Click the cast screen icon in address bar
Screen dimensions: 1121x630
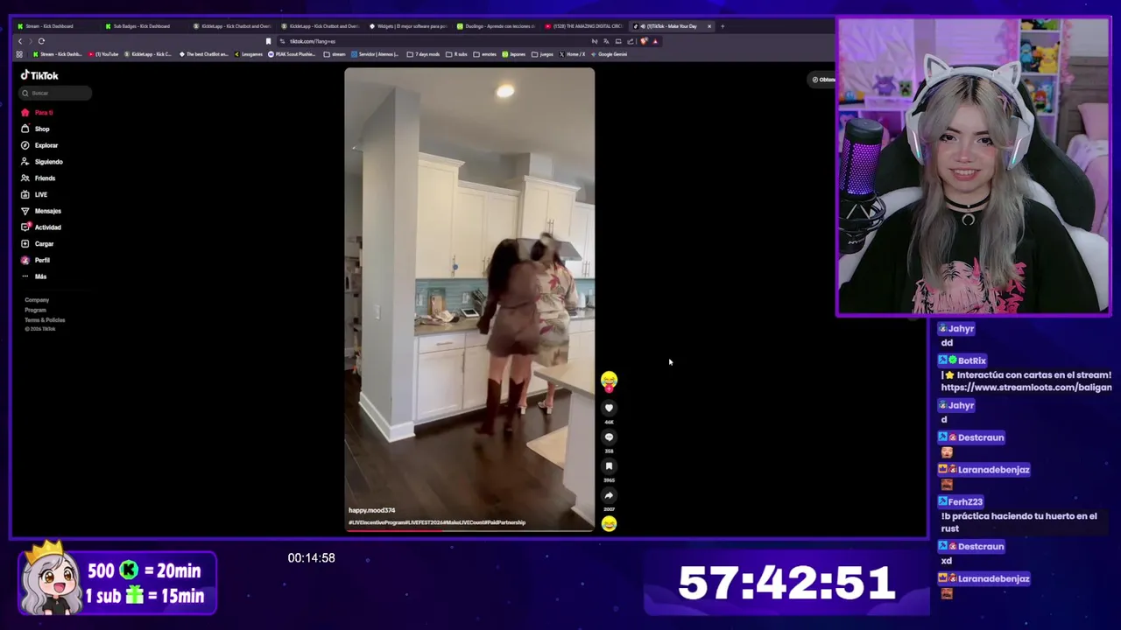618,41
